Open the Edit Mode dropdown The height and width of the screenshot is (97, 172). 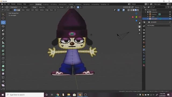click(x=7, y=10)
